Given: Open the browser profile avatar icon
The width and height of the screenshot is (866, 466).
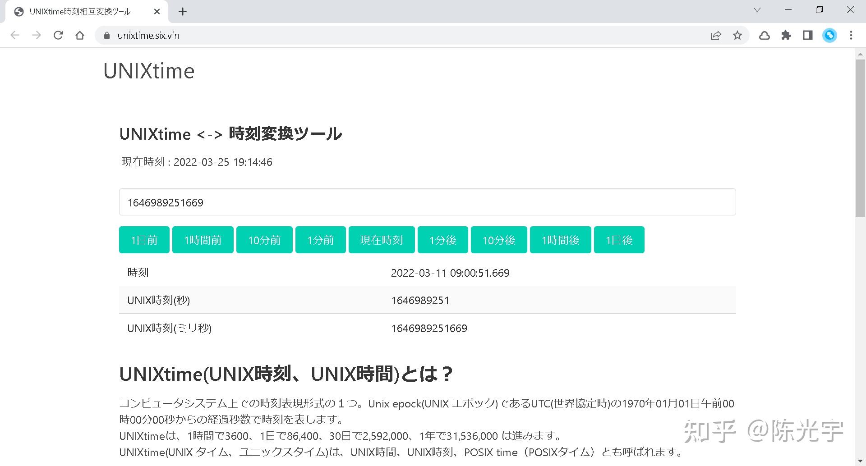Looking at the screenshot, I should point(829,35).
